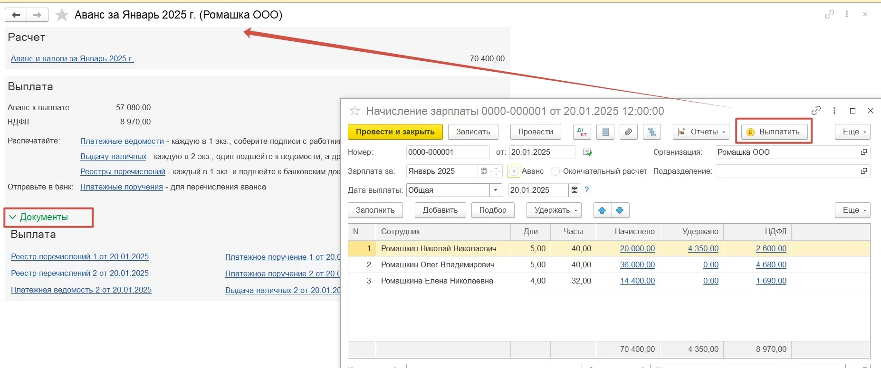881x368 pixels.
Task: Open the Дата выплаты dropdown list
Action: [x=496, y=190]
